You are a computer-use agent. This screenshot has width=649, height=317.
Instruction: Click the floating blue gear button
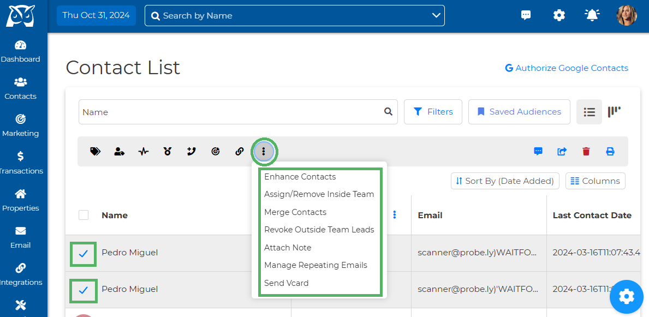coord(626,296)
